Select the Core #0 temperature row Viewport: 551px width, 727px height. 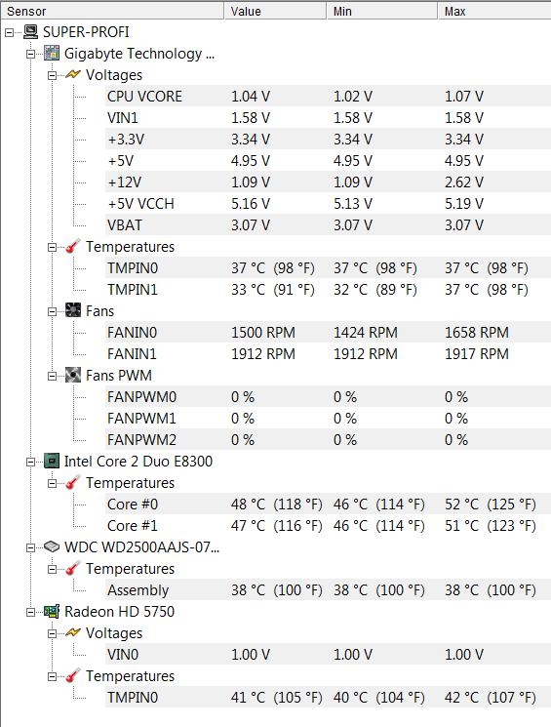point(328,504)
